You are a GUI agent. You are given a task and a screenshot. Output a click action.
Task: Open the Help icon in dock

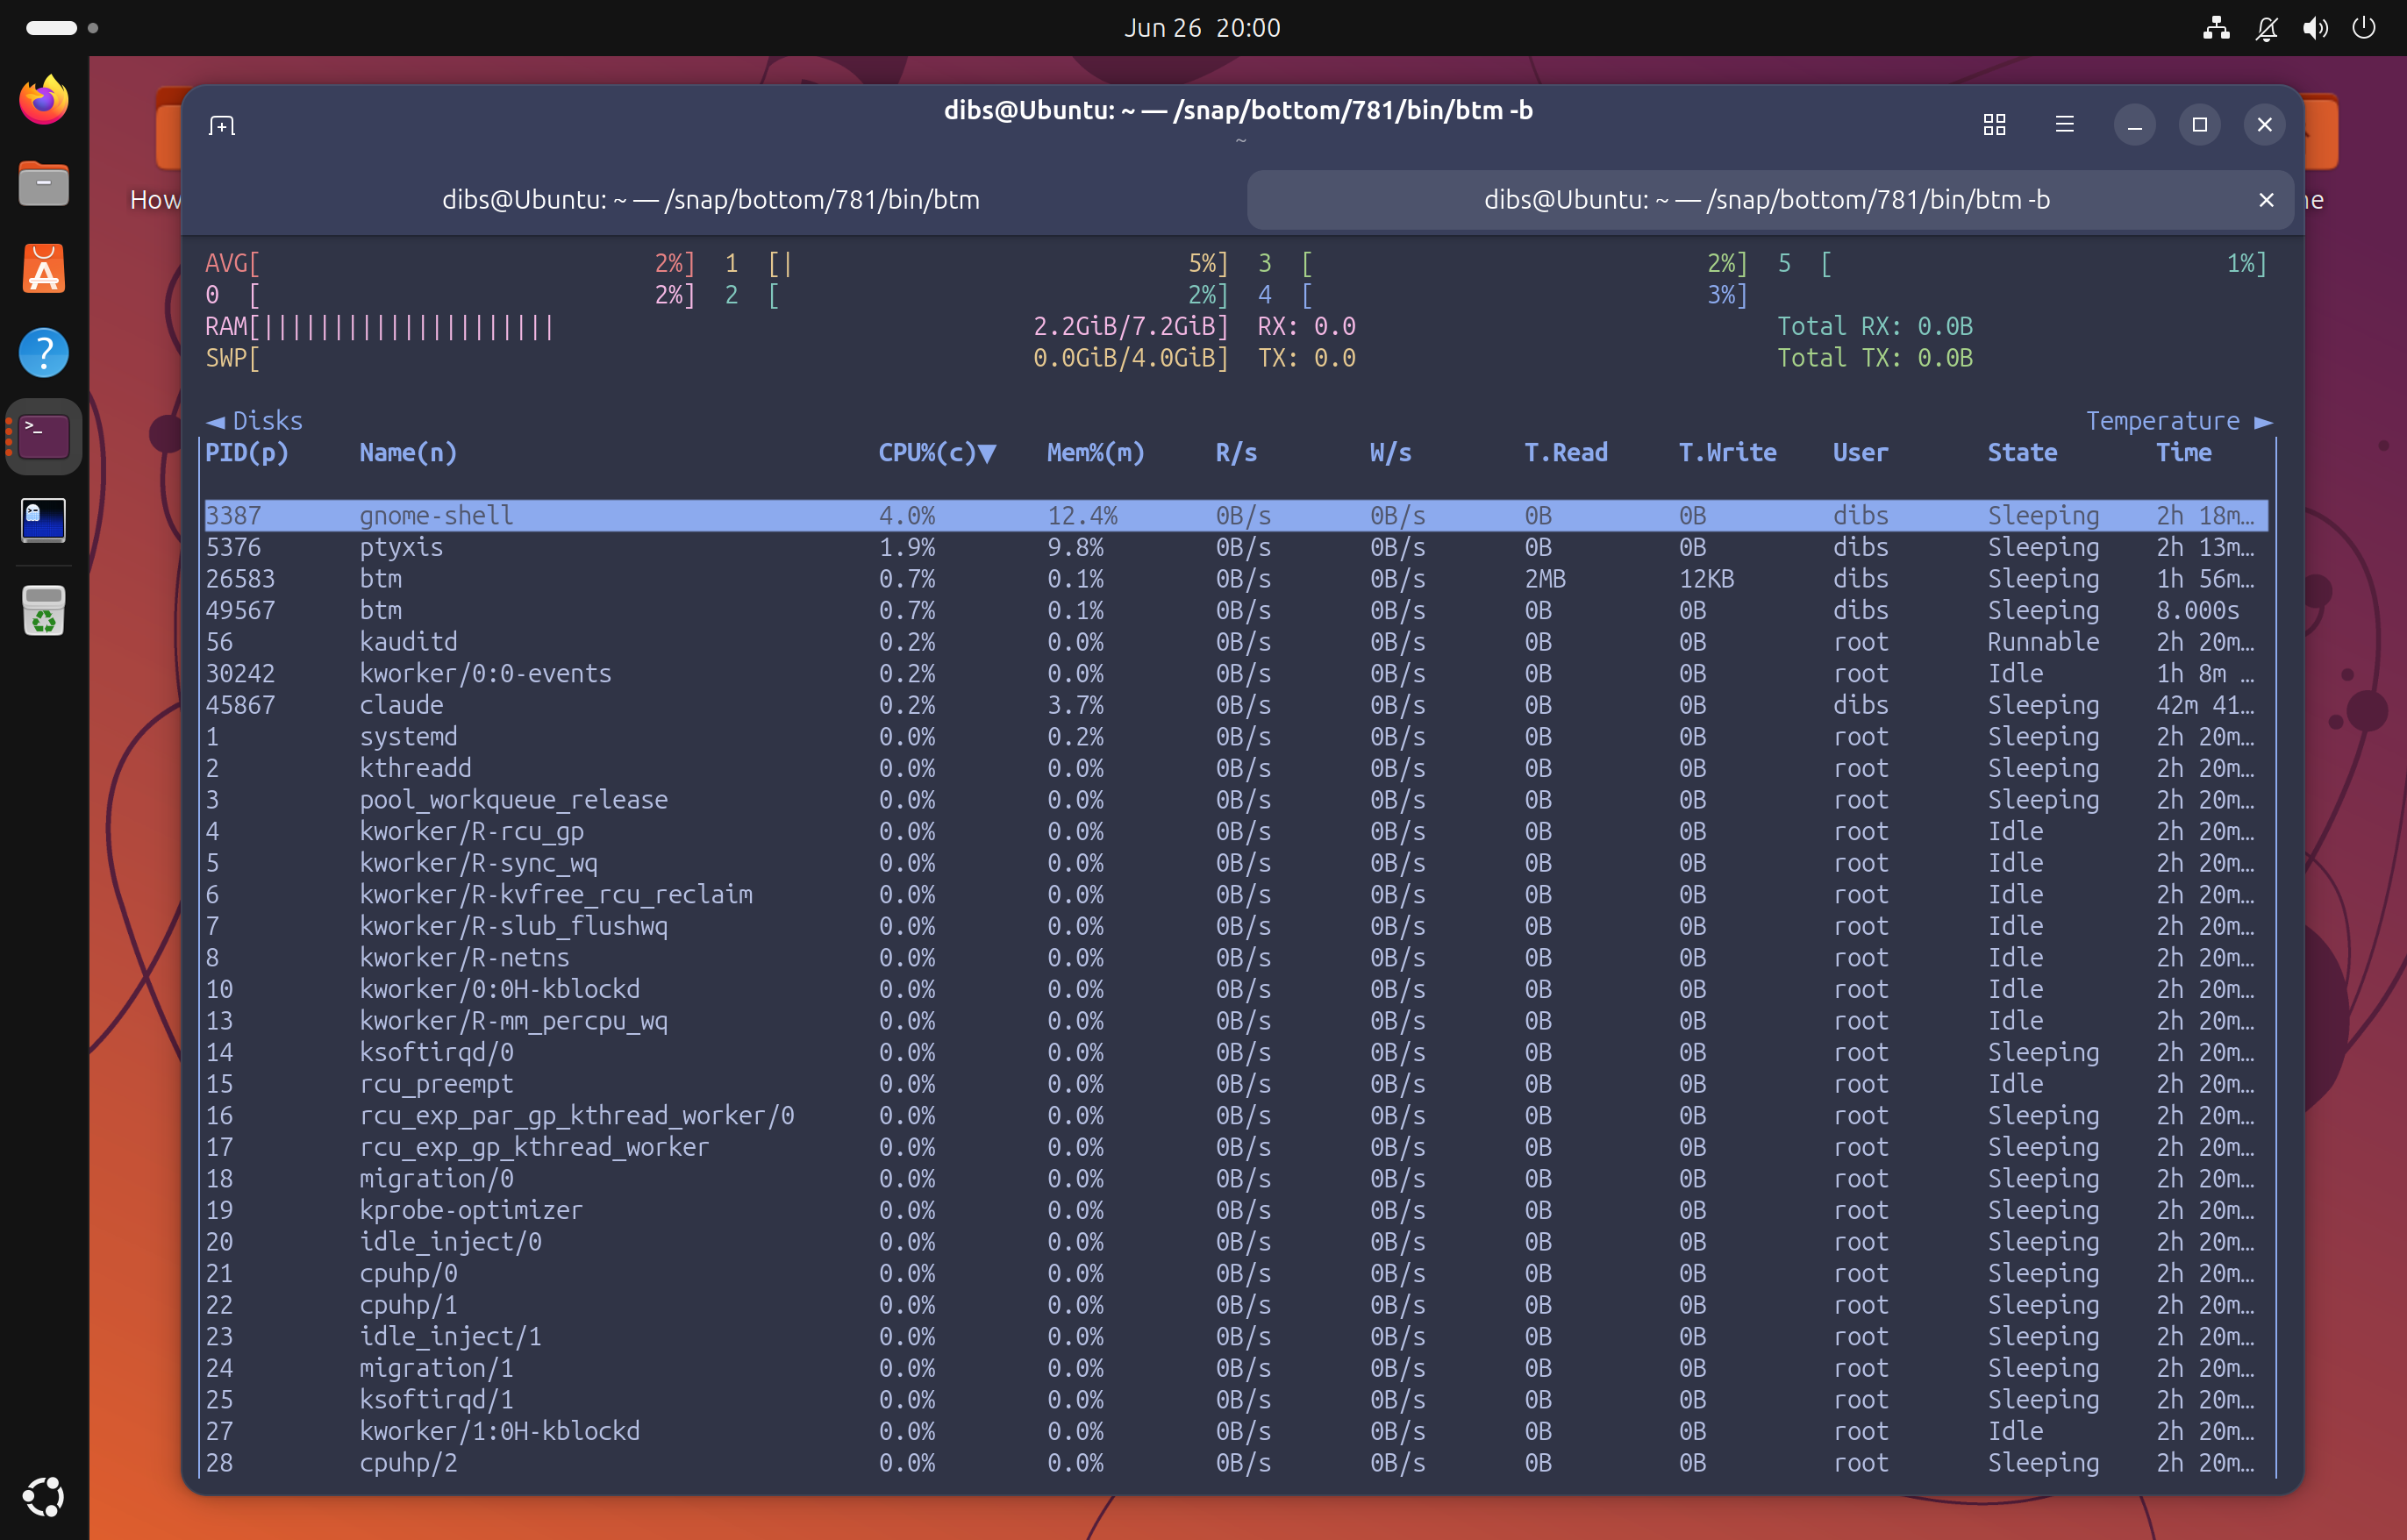click(x=44, y=352)
